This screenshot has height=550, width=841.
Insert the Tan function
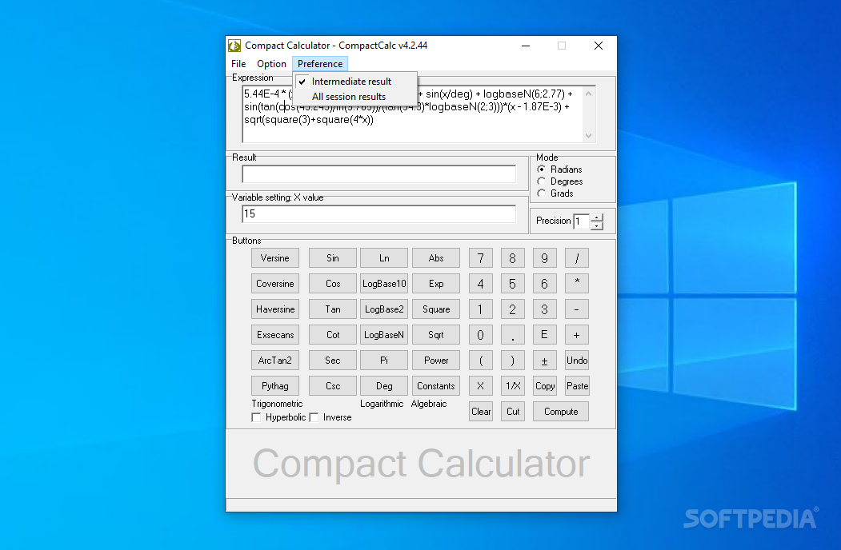click(333, 309)
